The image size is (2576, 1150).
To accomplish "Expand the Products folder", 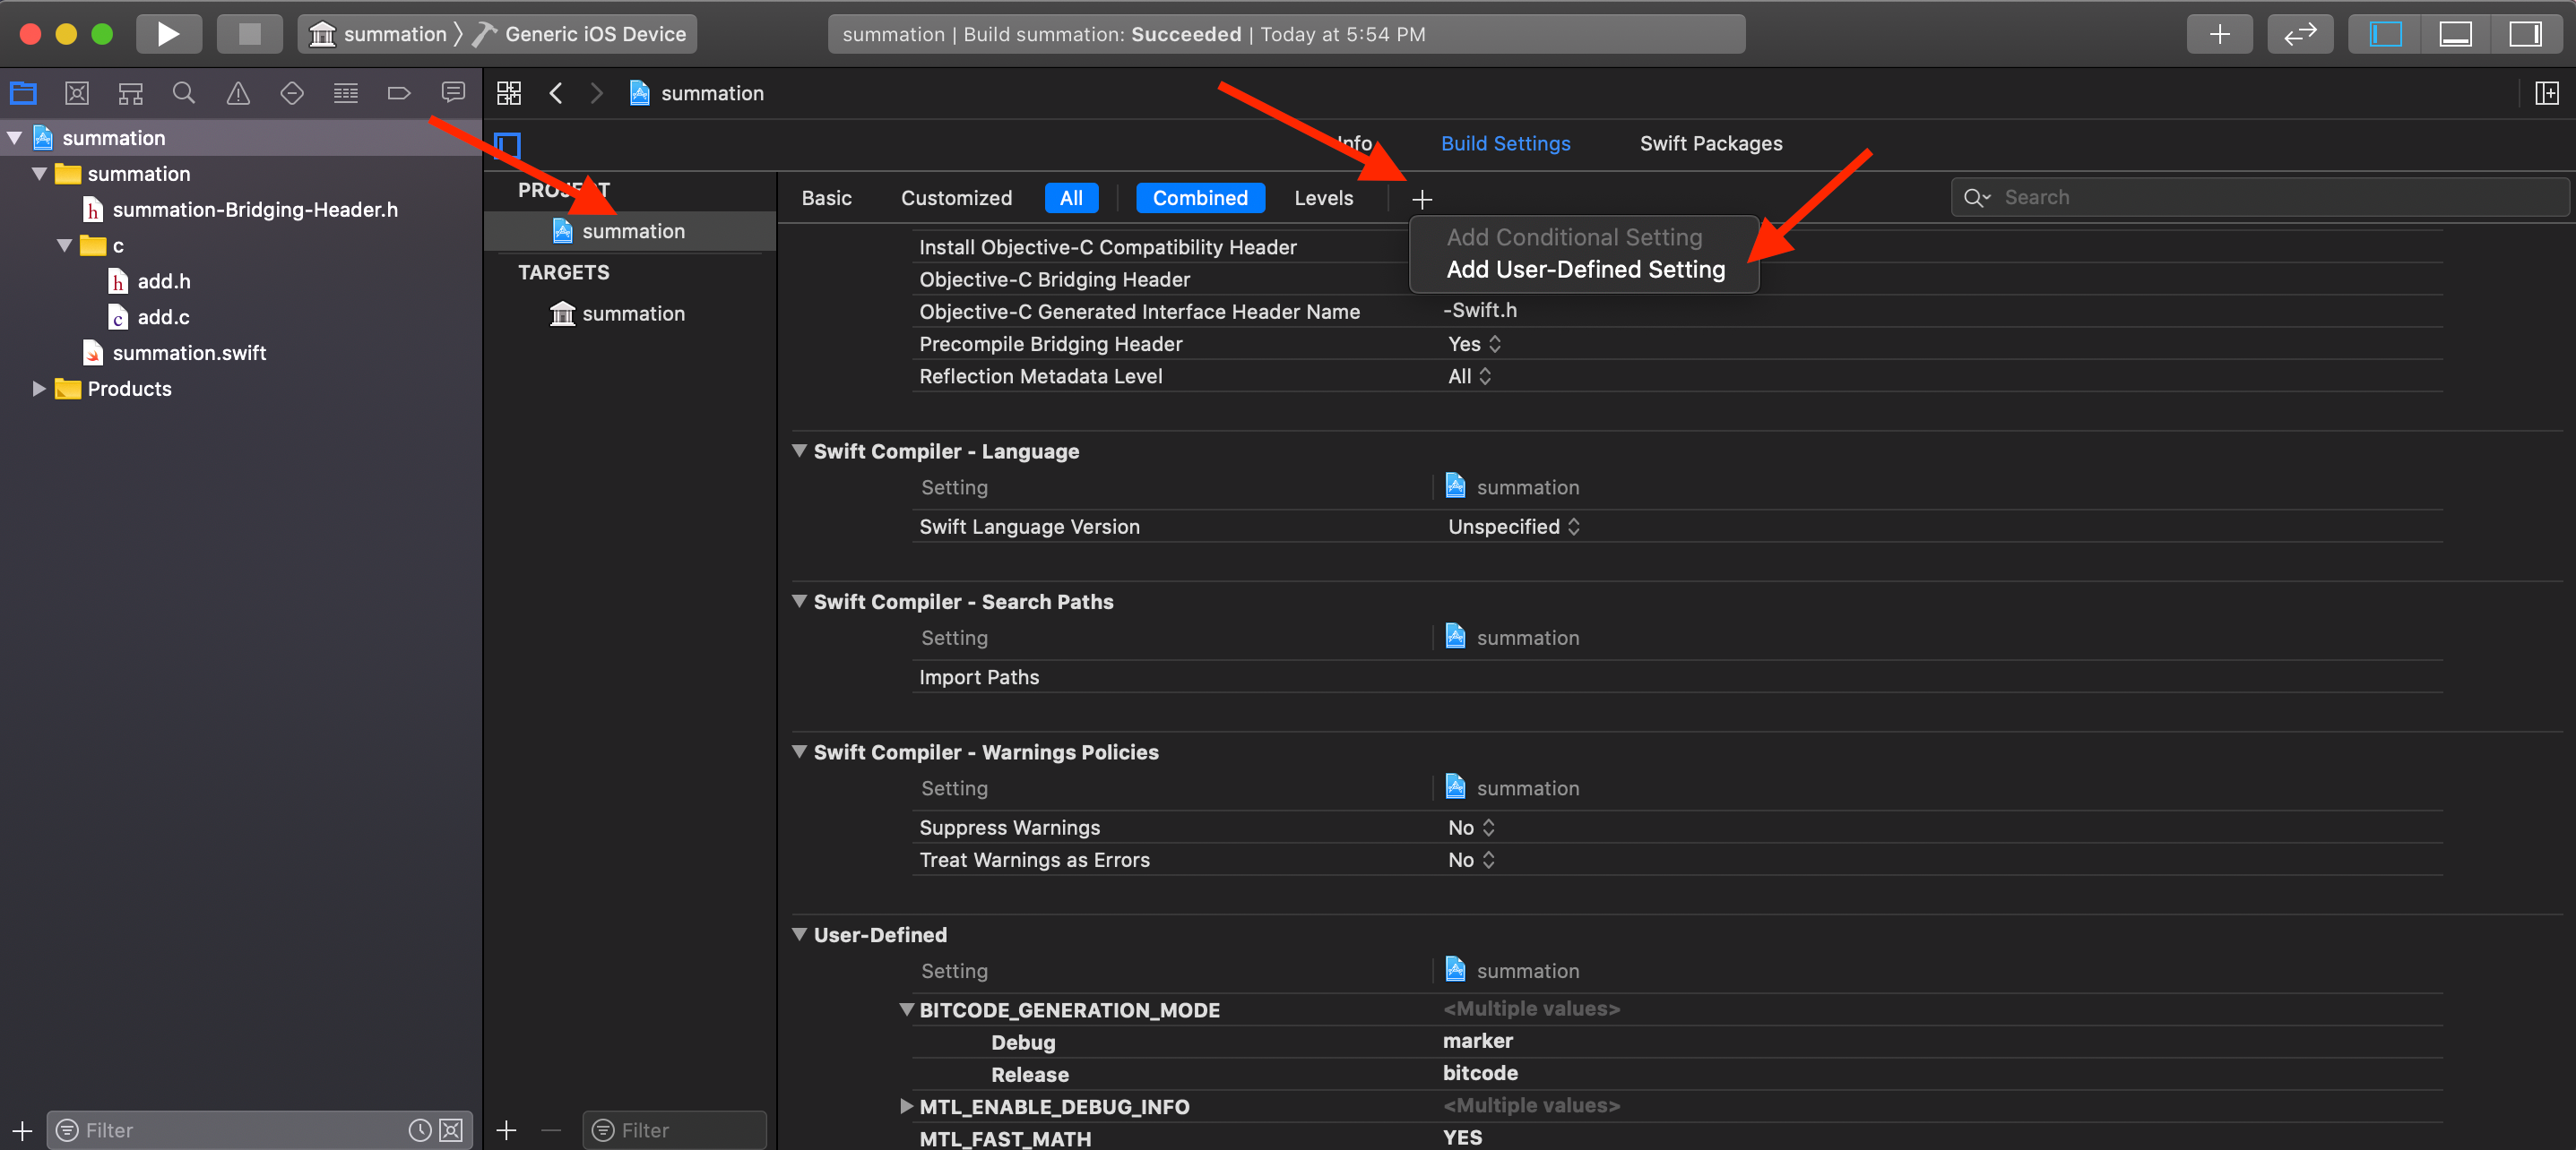I will (39, 389).
